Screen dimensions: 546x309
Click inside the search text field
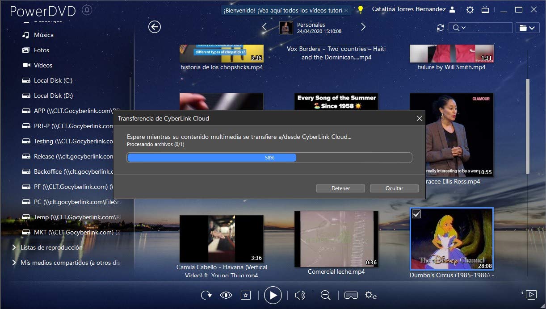click(x=489, y=28)
